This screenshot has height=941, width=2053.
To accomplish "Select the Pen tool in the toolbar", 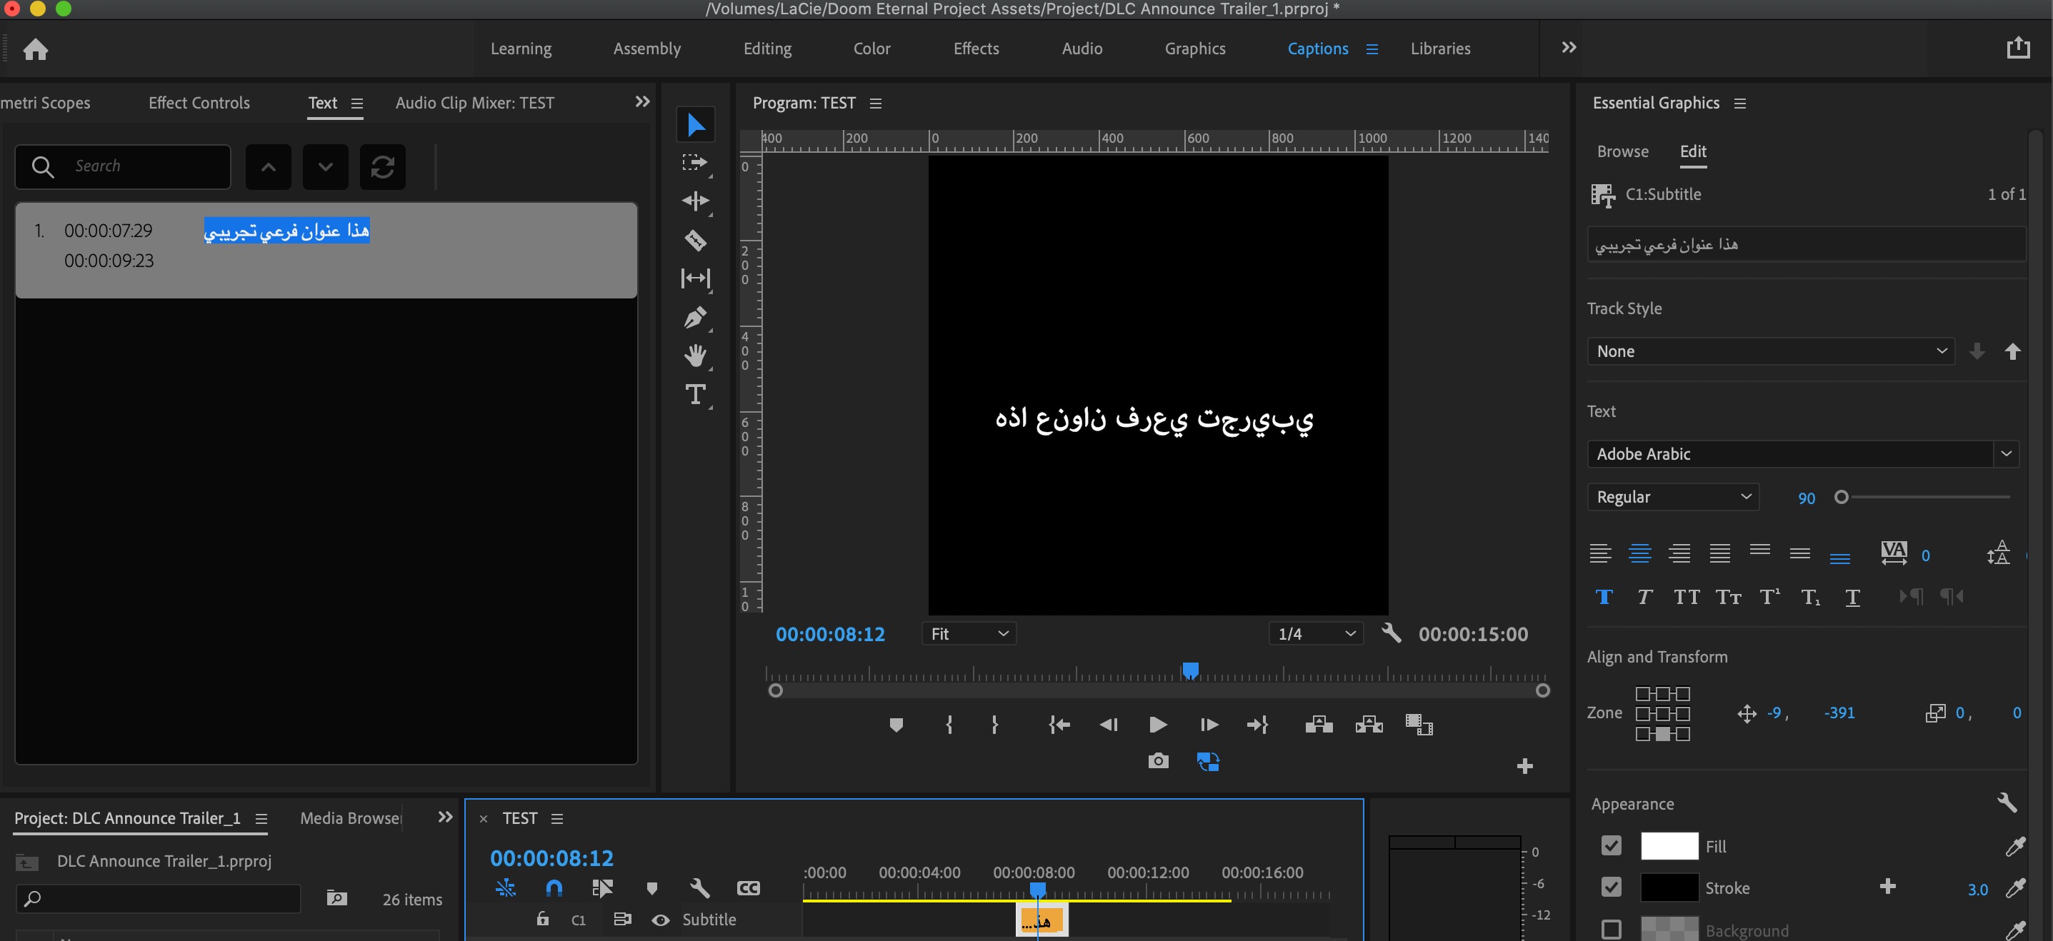I will coord(694,317).
